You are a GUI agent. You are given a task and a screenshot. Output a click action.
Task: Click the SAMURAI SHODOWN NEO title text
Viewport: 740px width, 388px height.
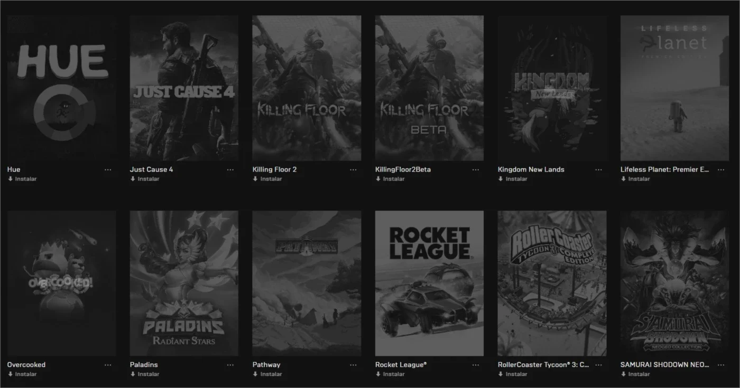coord(665,365)
